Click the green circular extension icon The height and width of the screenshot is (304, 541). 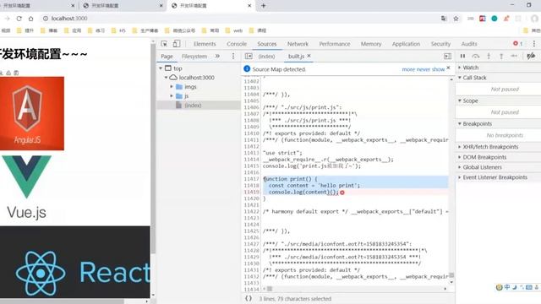click(495, 19)
